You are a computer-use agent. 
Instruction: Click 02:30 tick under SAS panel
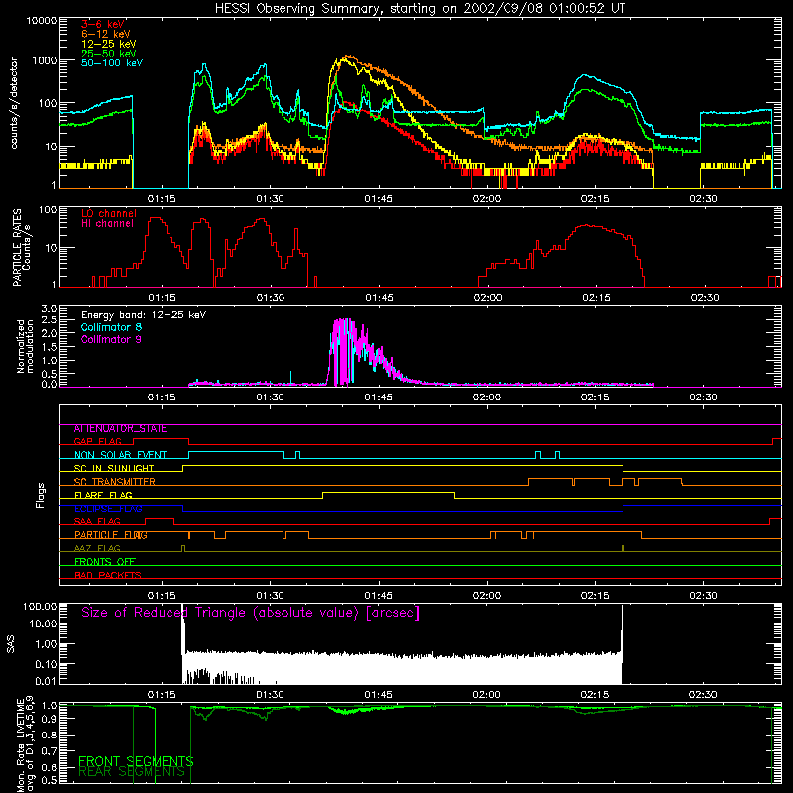pos(703,695)
